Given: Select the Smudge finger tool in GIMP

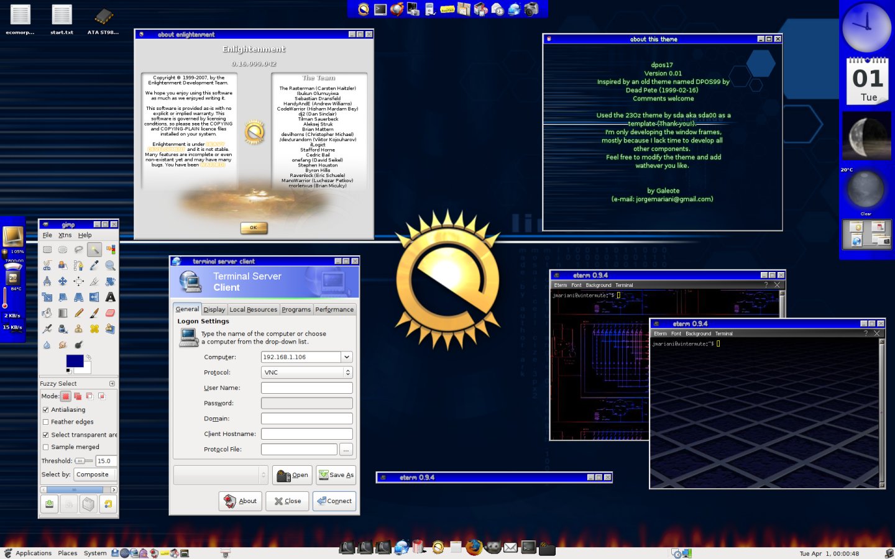Looking at the screenshot, I should coord(63,344).
